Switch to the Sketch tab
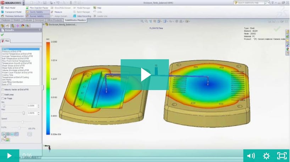 pos(17,20)
